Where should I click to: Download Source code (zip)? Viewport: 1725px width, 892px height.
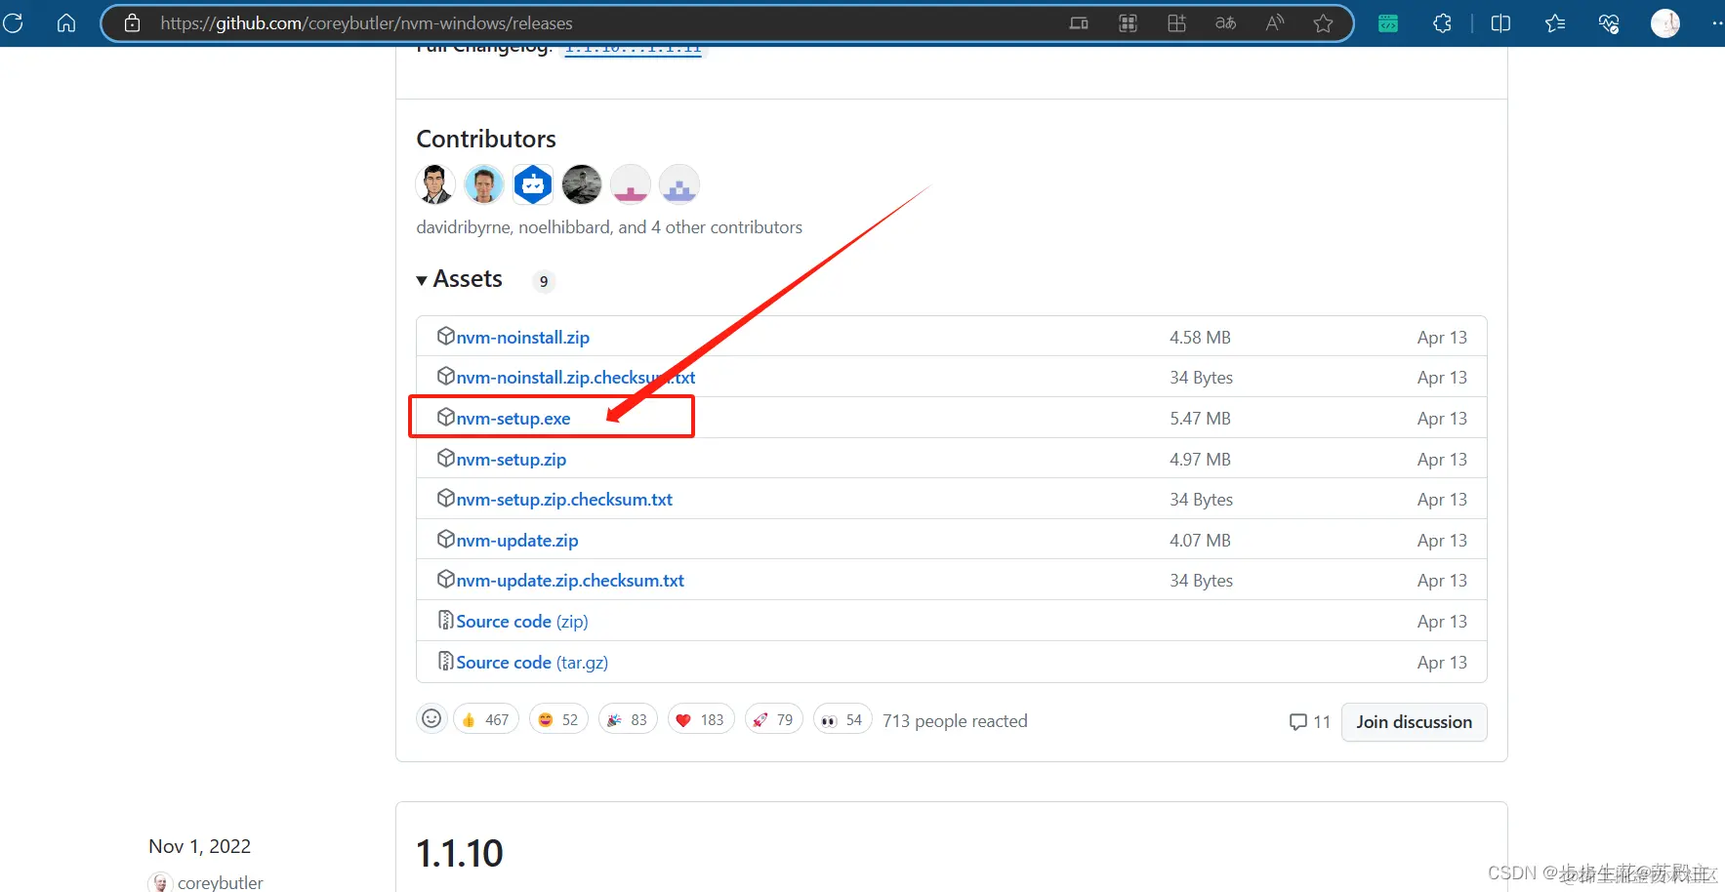coord(522,621)
